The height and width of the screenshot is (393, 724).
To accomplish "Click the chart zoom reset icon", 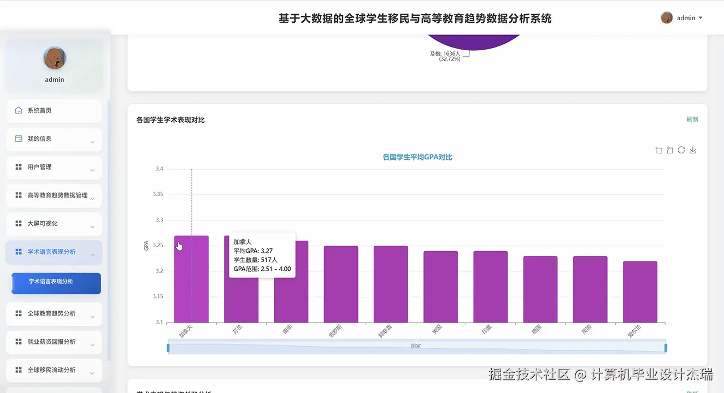I will [x=670, y=150].
